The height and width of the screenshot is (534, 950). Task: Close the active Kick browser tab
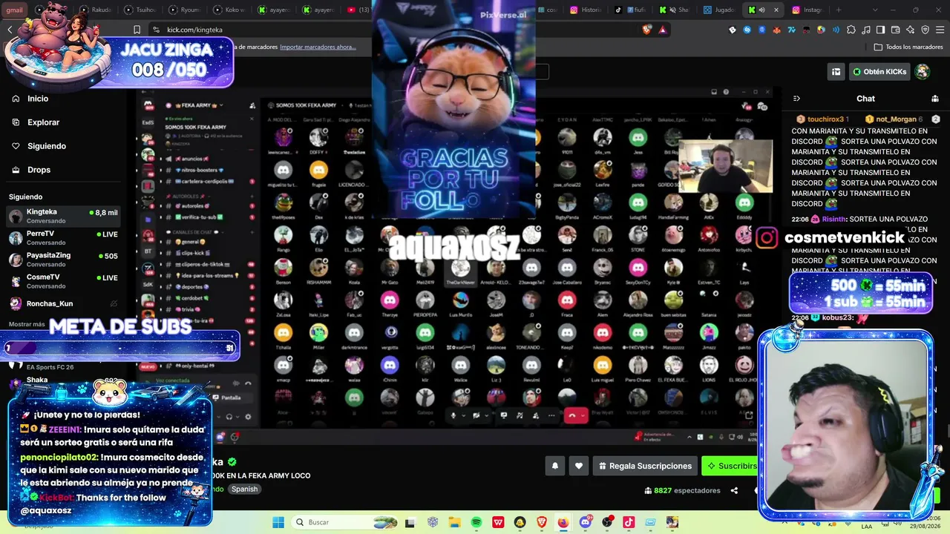[x=776, y=10]
